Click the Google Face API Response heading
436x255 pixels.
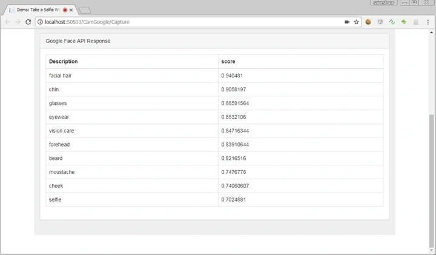pyautogui.click(x=78, y=41)
